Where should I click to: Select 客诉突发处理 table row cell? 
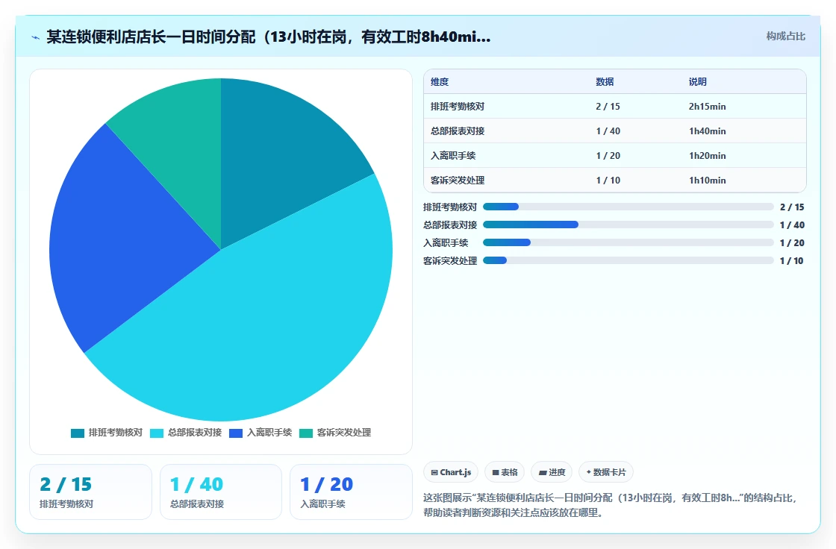(x=458, y=181)
